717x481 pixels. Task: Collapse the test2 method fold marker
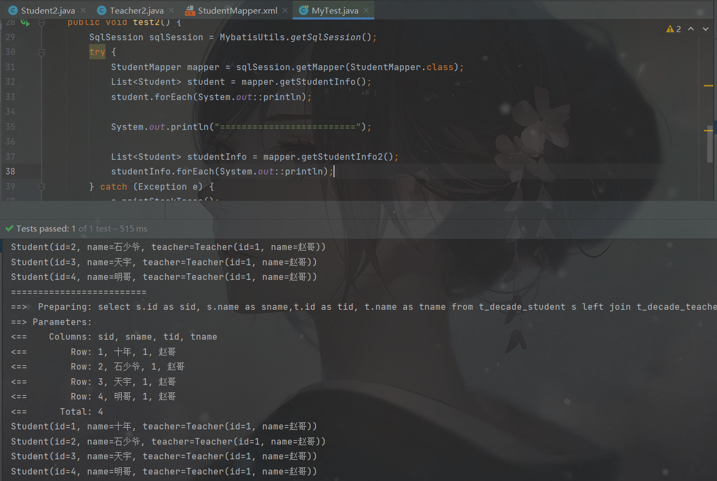(41, 23)
